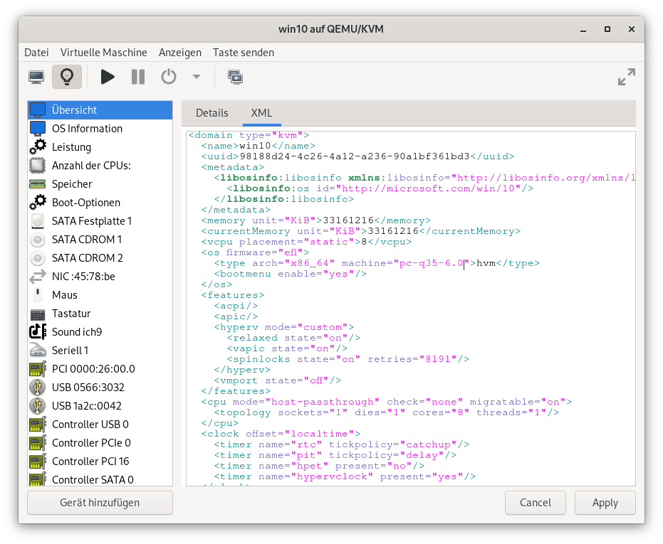Screen dimensions: 663x544
Task: Click the uuid line in XML
Action: [x=357, y=156]
